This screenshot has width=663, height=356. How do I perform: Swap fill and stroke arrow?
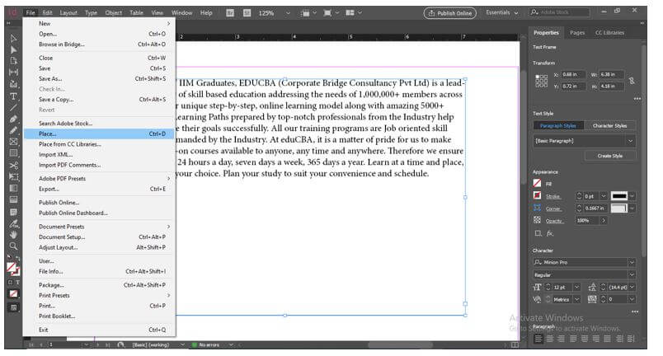(x=18, y=258)
